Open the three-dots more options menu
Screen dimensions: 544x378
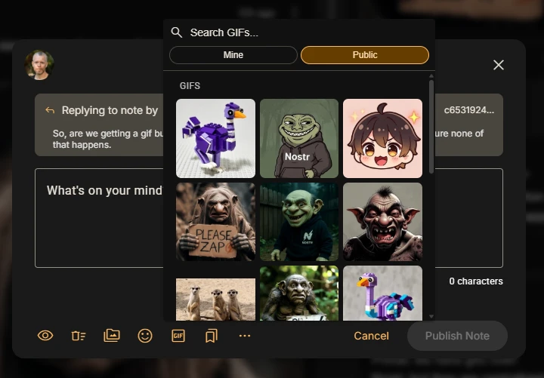(x=244, y=336)
